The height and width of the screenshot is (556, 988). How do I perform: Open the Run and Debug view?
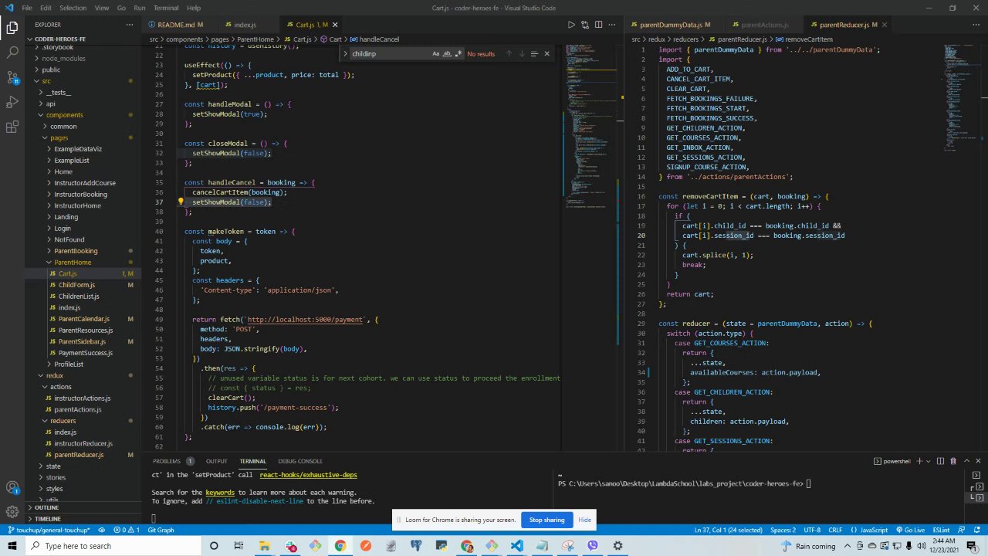pyautogui.click(x=12, y=103)
